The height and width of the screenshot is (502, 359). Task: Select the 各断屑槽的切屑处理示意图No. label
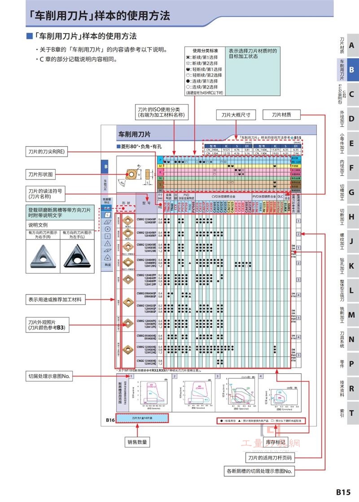click(x=259, y=471)
